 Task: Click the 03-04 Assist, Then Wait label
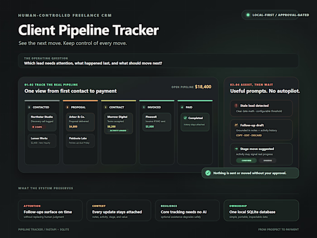(251, 85)
